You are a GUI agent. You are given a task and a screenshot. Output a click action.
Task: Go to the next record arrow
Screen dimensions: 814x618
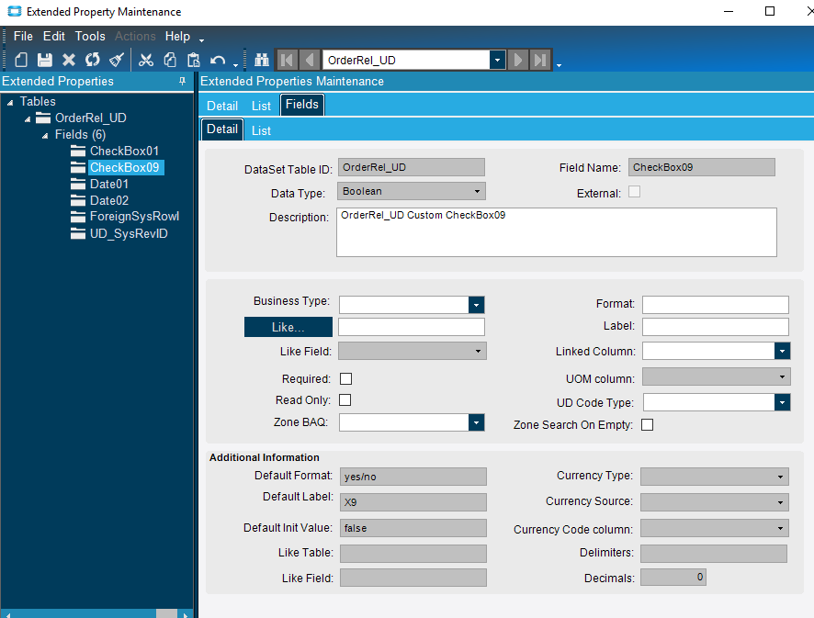tap(517, 61)
